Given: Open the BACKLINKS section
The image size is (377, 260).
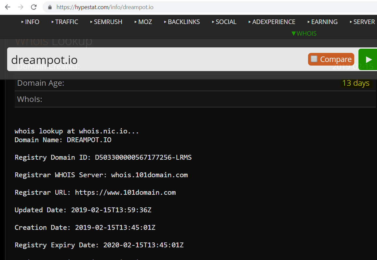Looking at the screenshot, I should point(182,22).
